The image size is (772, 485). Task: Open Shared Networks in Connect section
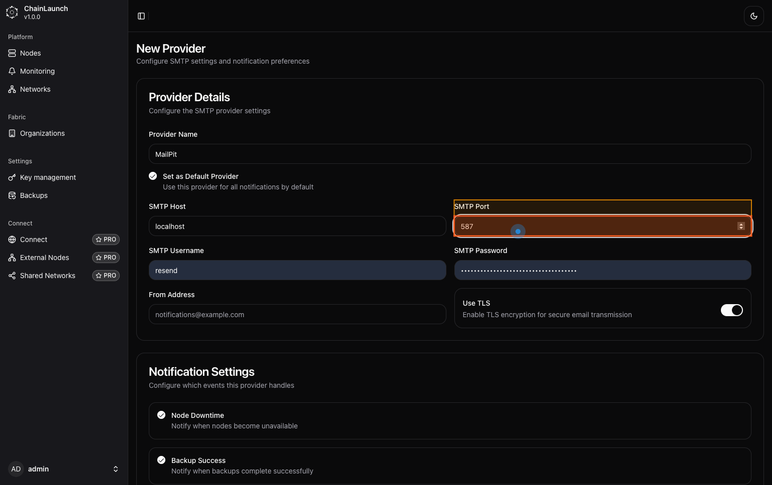(48, 276)
